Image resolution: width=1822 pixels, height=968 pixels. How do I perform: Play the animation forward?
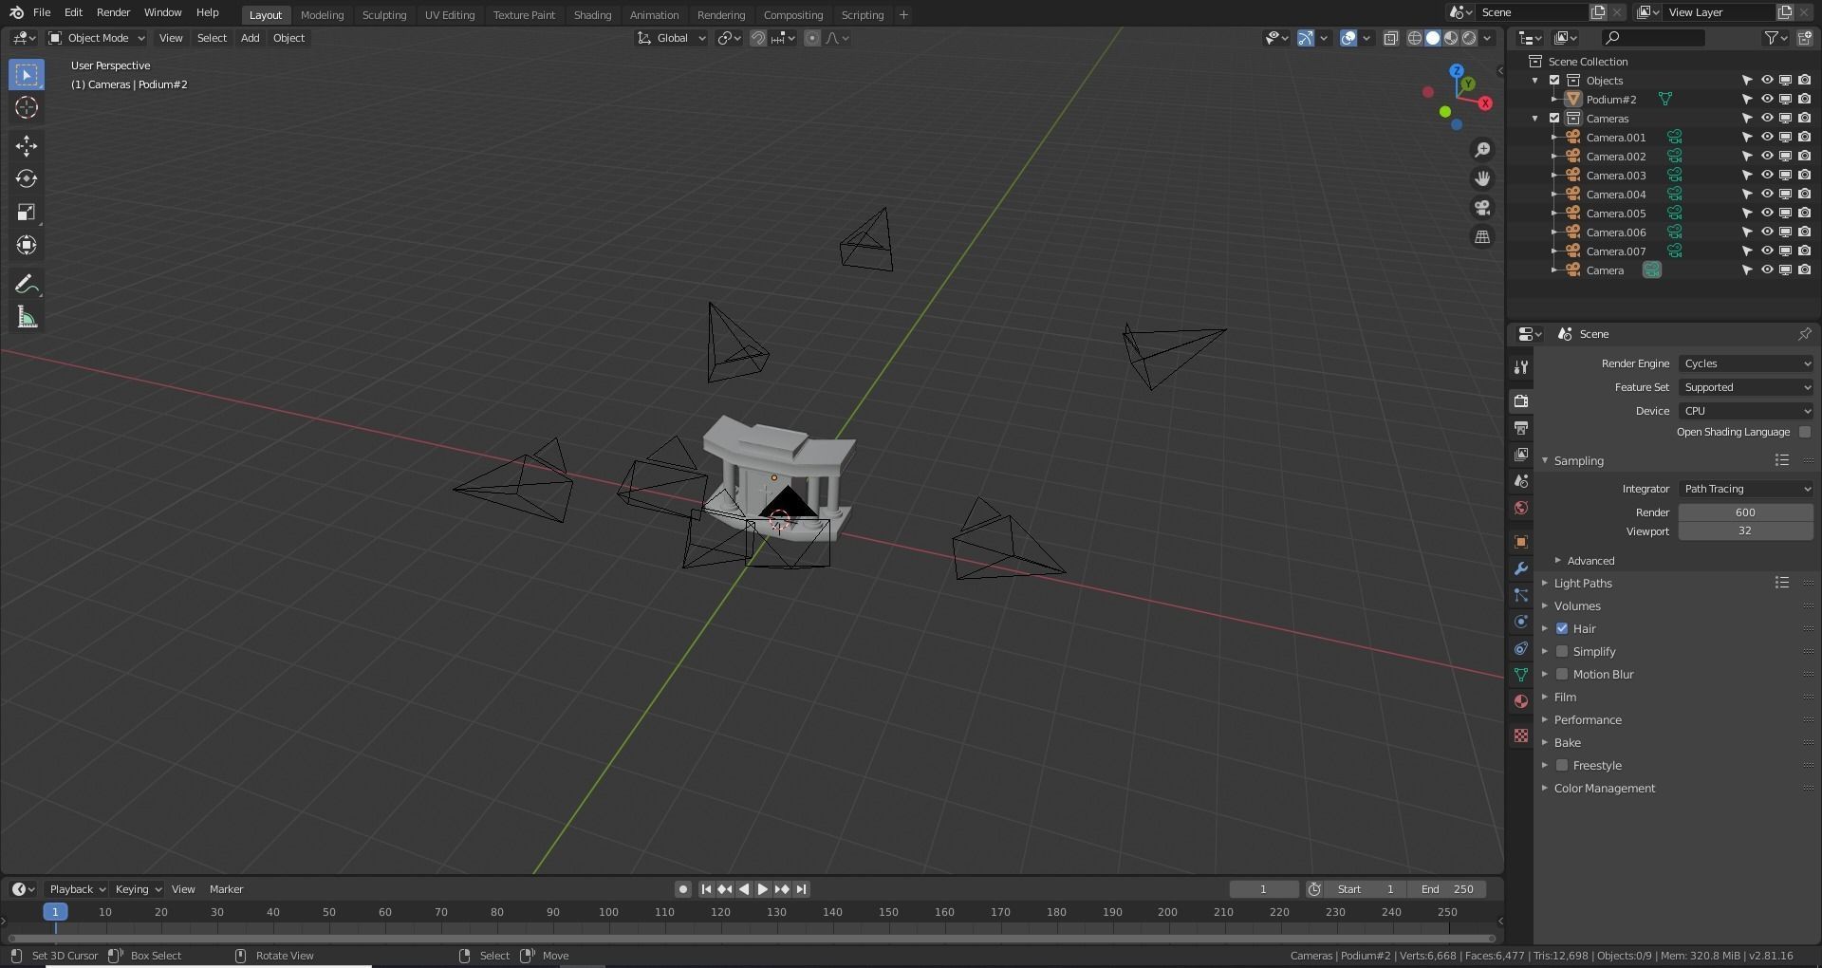762,889
